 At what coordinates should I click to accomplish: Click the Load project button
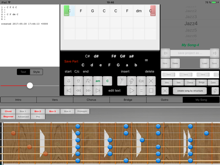pos(204,63)
